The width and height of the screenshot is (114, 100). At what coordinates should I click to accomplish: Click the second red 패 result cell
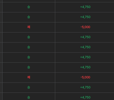(x=29, y=78)
